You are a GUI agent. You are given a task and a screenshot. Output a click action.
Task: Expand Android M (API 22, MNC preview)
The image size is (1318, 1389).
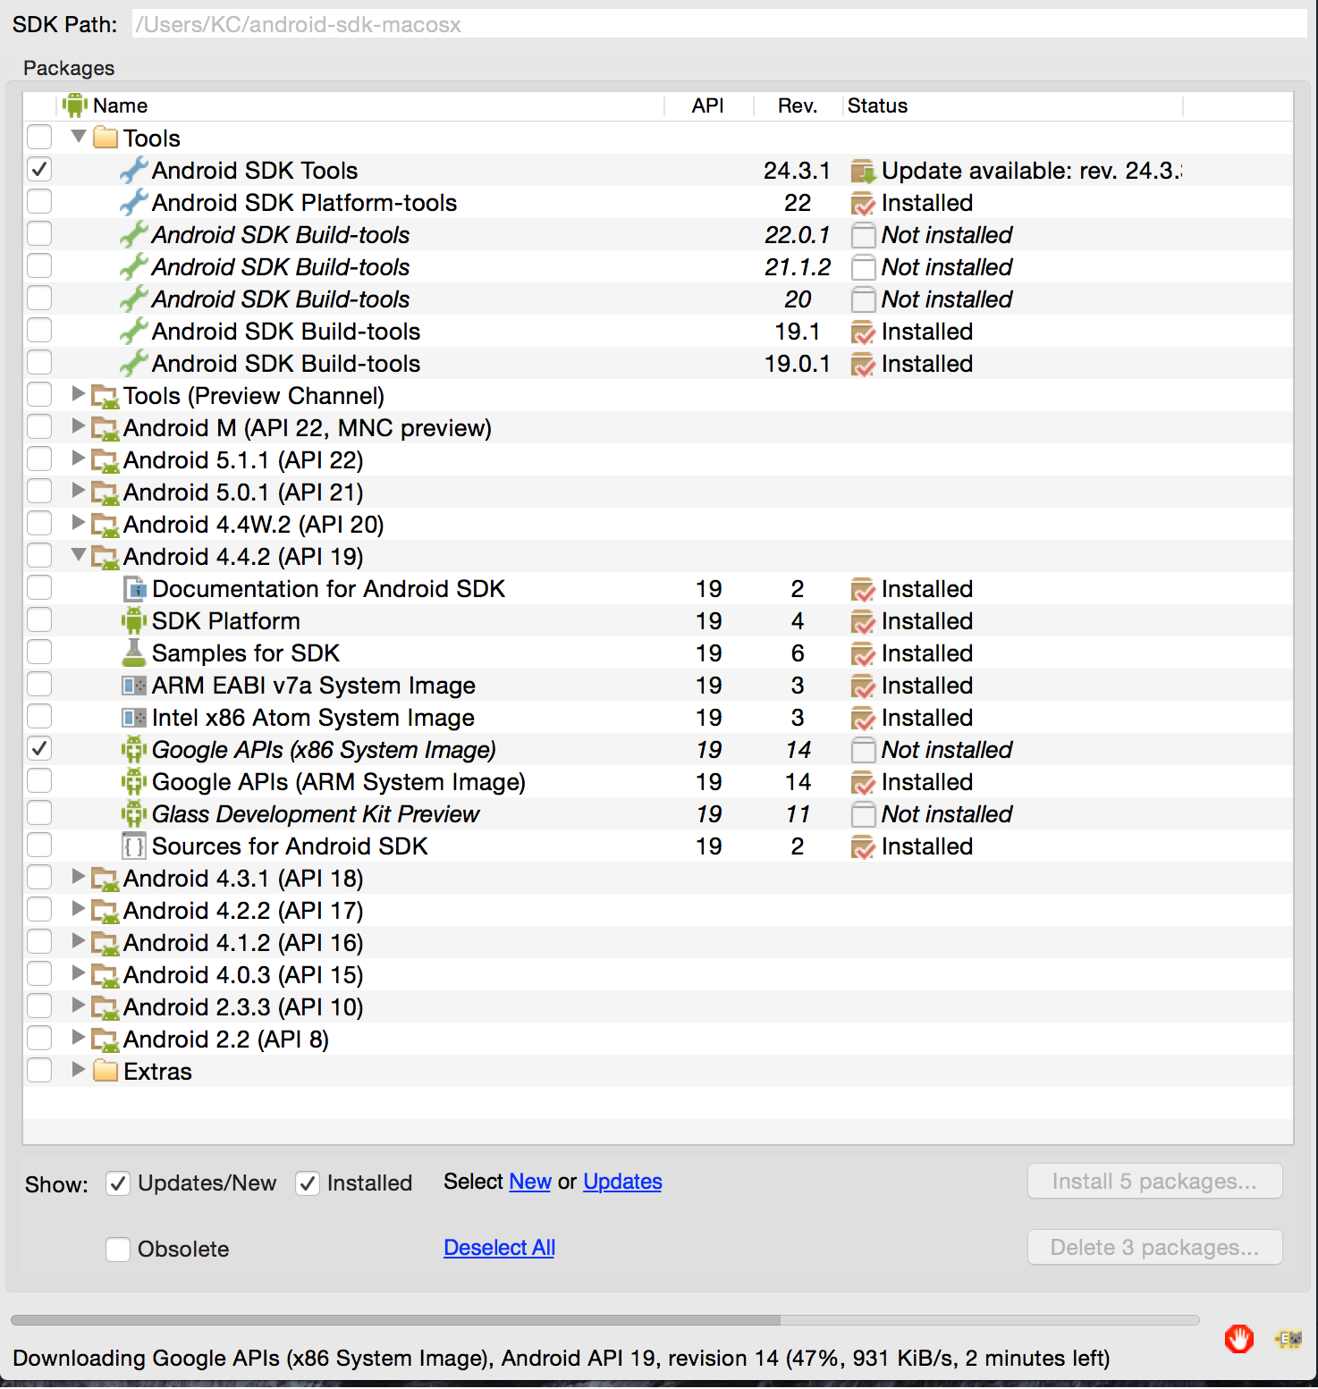click(79, 426)
